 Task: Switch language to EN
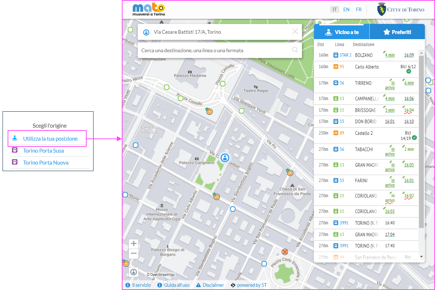346,9
